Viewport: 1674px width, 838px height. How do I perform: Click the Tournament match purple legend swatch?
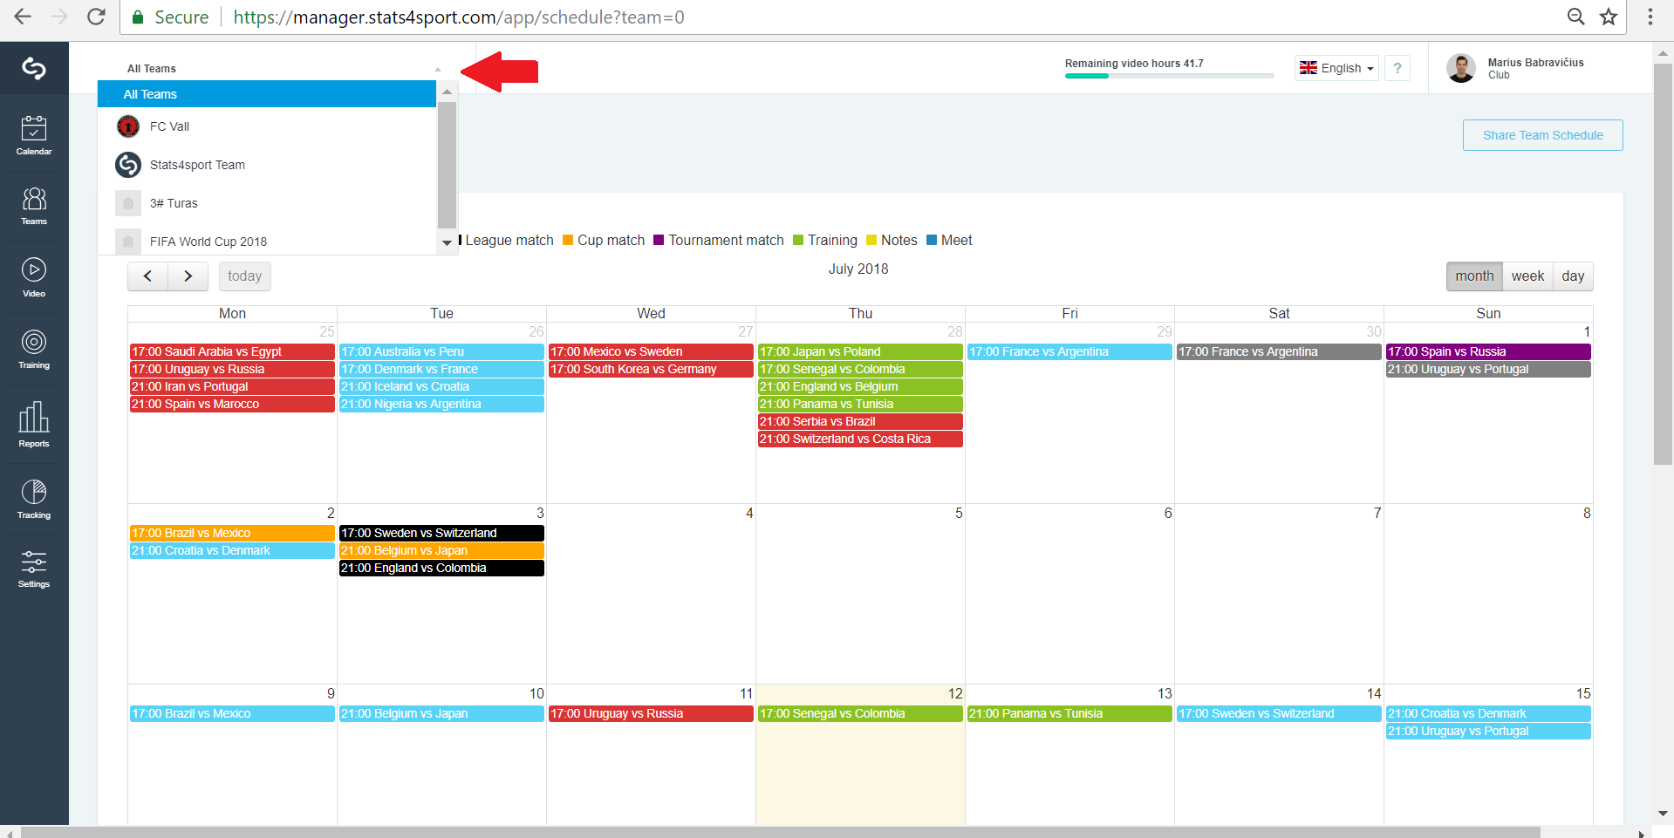pos(659,240)
